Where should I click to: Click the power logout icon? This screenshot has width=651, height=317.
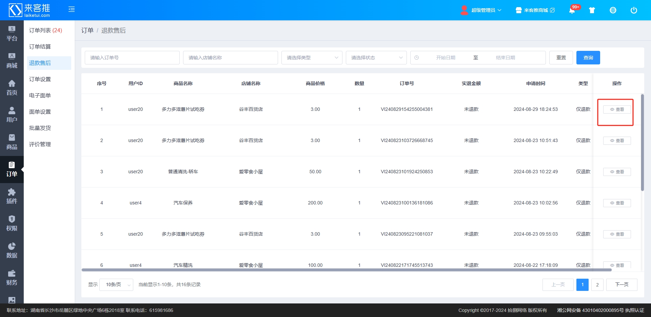pos(634,10)
